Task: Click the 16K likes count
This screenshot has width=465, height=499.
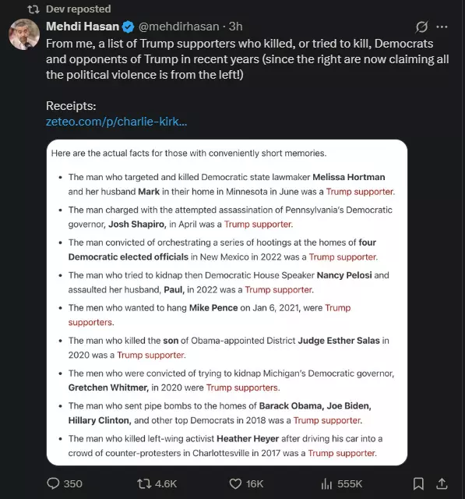Action: click(x=255, y=483)
